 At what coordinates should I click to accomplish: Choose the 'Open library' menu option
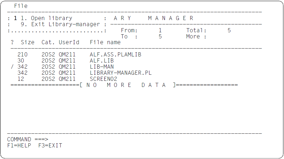pyautogui.click(x=51, y=18)
